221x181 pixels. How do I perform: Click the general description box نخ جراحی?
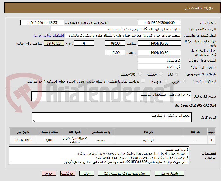111,96
